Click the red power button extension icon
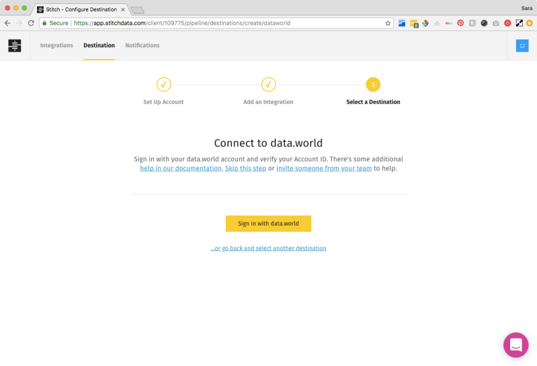This screenshot has width=537, height=366. [507, 24]
